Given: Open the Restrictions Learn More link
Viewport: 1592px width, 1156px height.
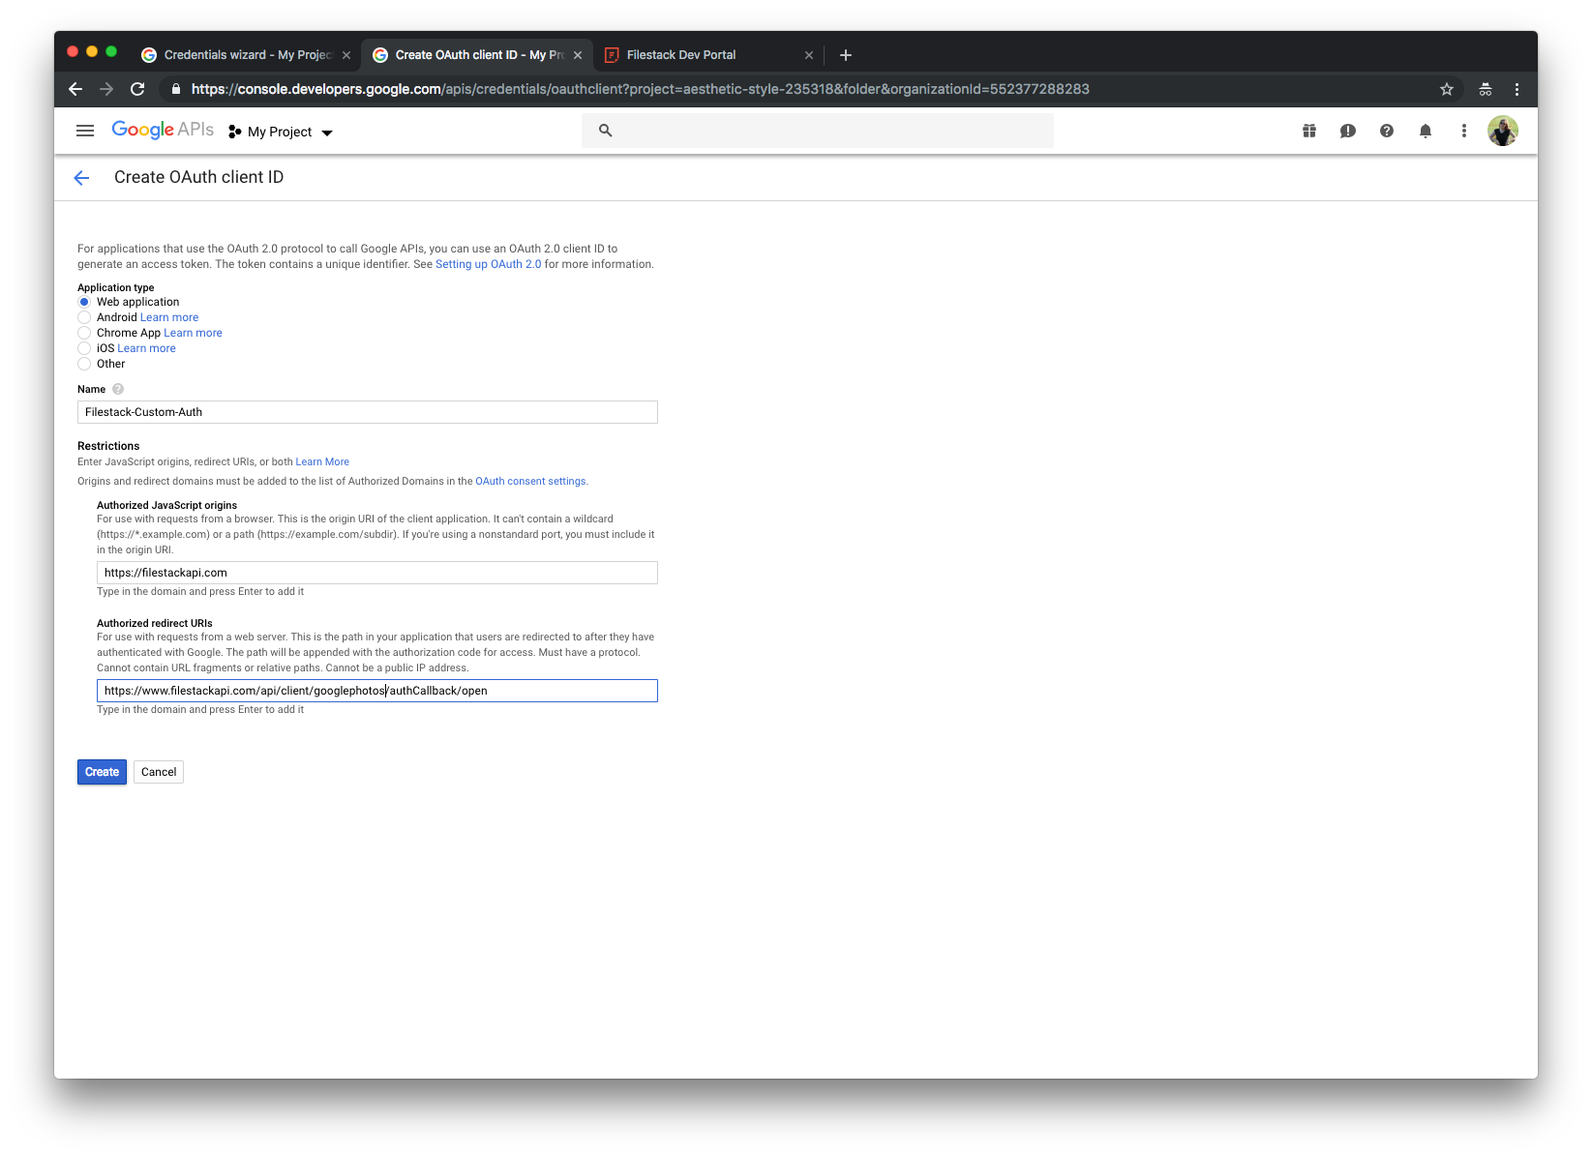Looking at the screenshot, I should (x=322, y=461).
